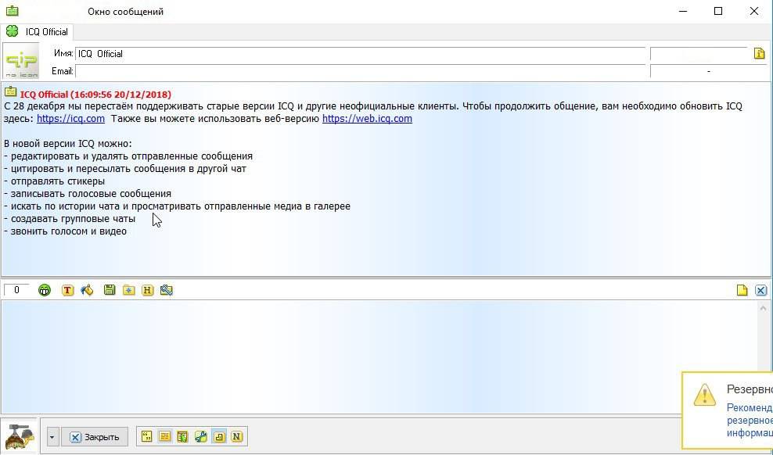This screenshot has height=455, width=773.
Task: Close the chat tab with the blue X icon
Action: [x=760, y=291]
